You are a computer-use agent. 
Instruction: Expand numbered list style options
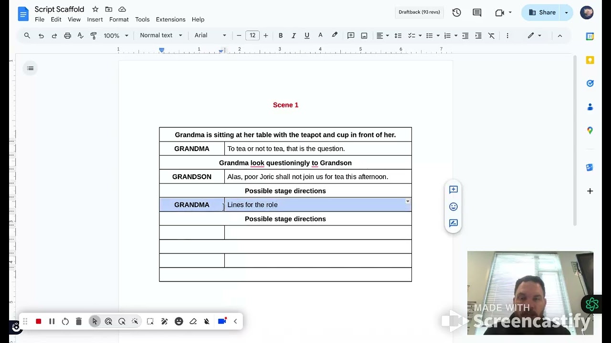(456, 36)
